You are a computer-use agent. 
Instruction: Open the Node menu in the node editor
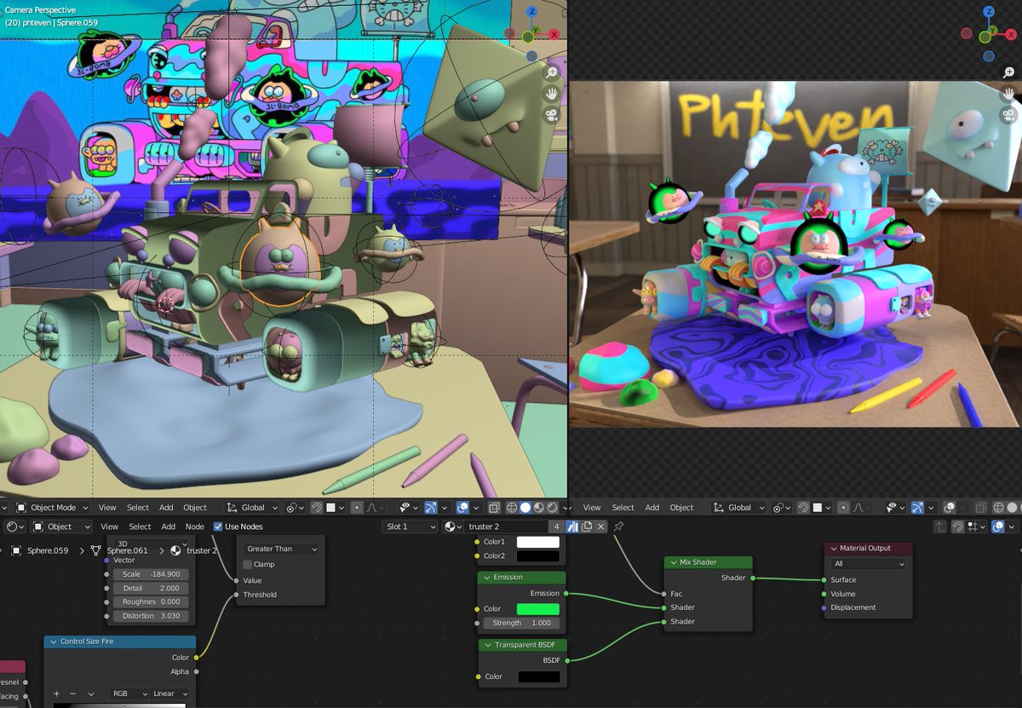(x=195, y=527)
